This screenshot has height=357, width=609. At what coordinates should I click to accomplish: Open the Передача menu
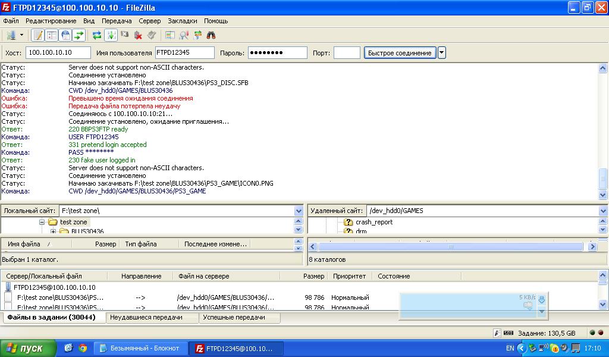click(x=117, y=21)
